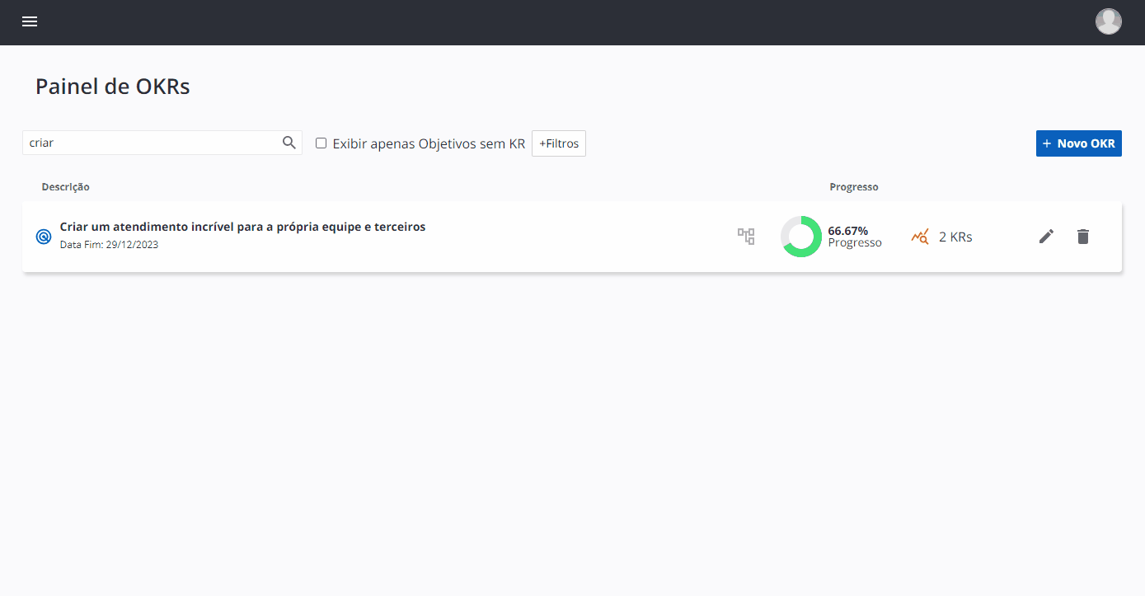The image size is (1145, 596).
Task: Click the Progresso column header
Action: (853, 187)
